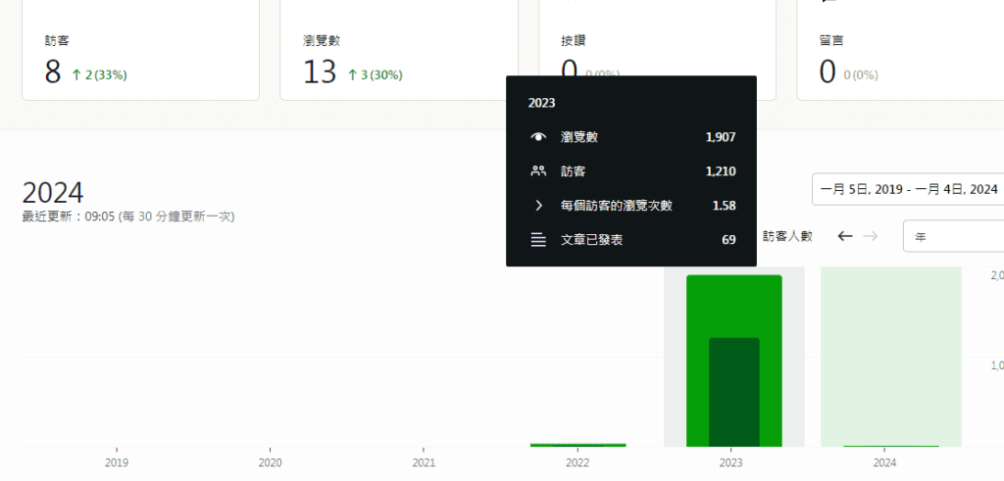
Task: Click the 2021 label on chart axis
Action: pos(424,462)
